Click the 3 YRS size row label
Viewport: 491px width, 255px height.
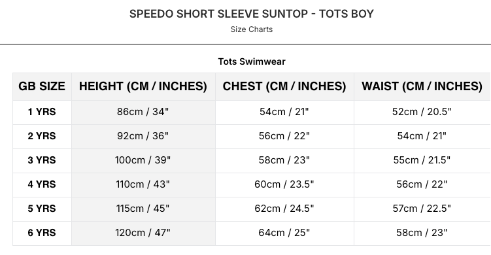point(42,160)
